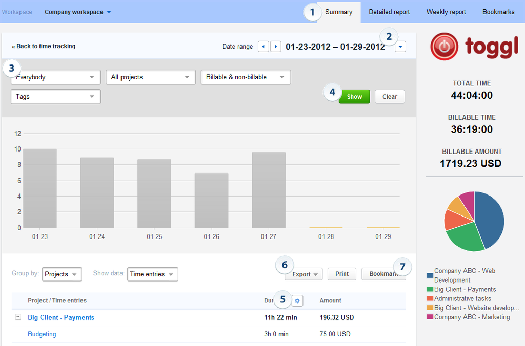Click the toggl power logo icon

tap(445, 47)
